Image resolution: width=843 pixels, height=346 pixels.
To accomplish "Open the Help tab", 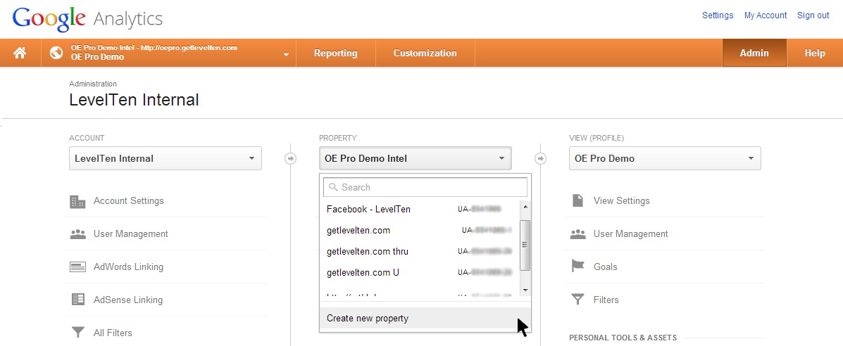I will (x=815, y=53).
